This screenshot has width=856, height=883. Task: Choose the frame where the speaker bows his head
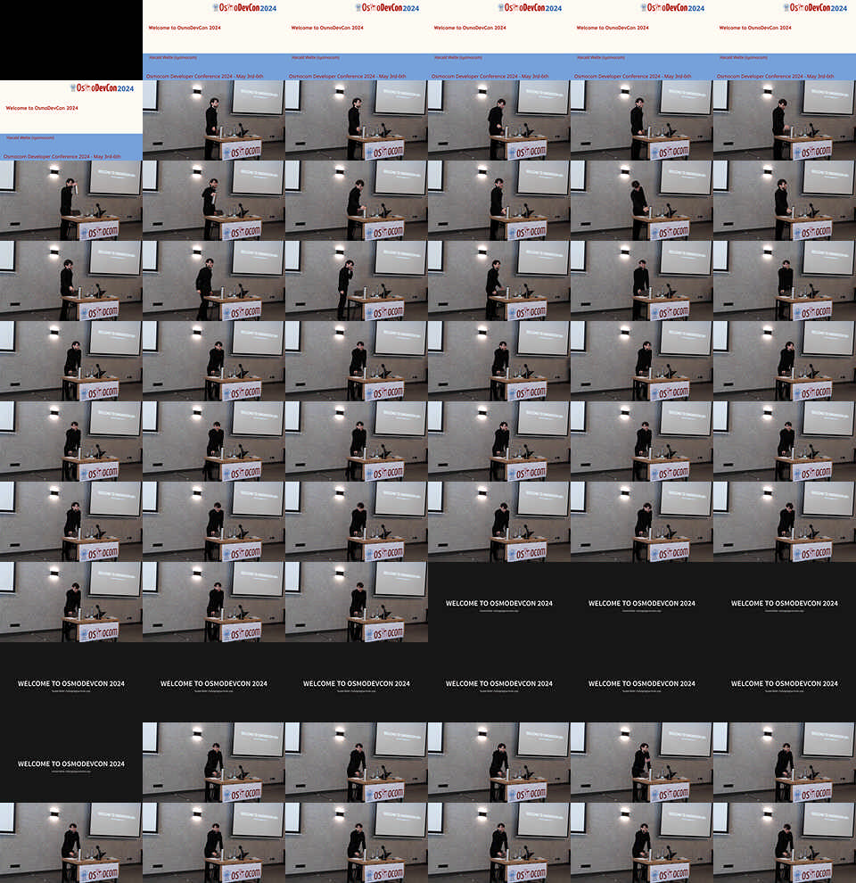point(642,201)
